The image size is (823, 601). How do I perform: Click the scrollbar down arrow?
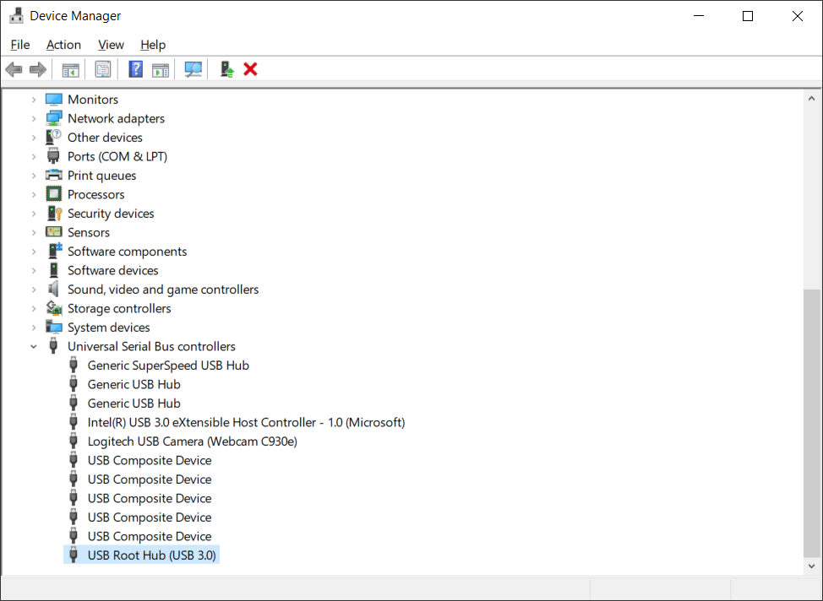[811, 566]
